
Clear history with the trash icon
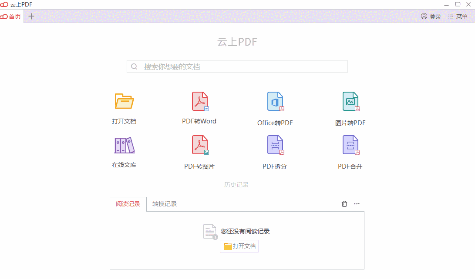point(344,203)
